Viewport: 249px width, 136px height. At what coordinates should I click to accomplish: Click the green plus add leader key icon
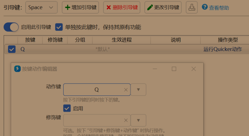(68, 7)
